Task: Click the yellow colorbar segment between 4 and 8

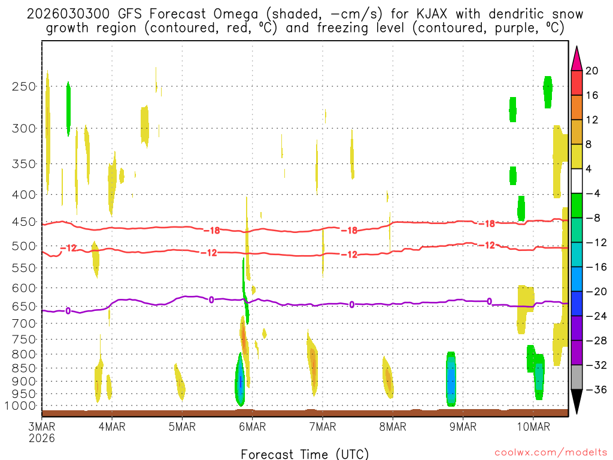Action: (x=576, y=156)
